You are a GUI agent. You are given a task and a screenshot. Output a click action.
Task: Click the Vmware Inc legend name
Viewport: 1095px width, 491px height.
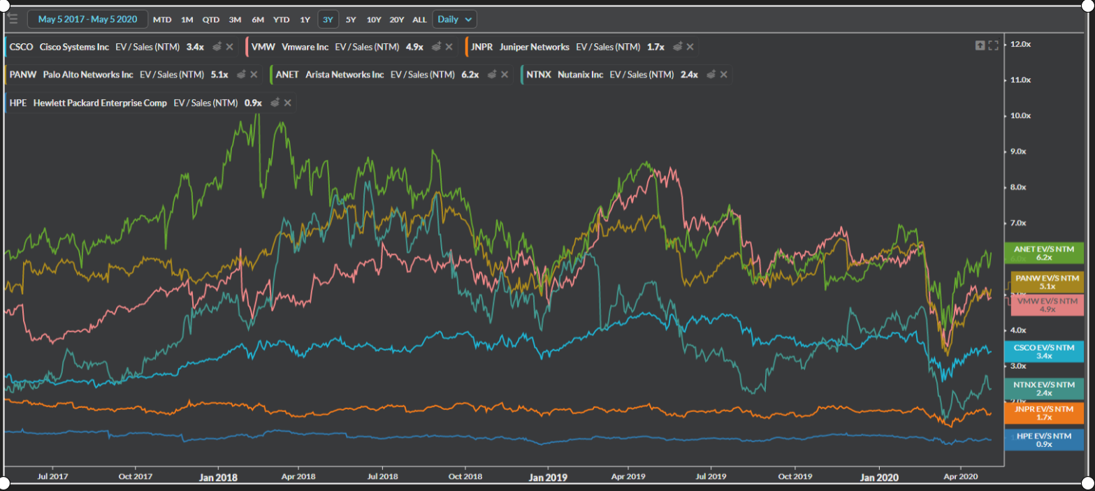point(305,47)
